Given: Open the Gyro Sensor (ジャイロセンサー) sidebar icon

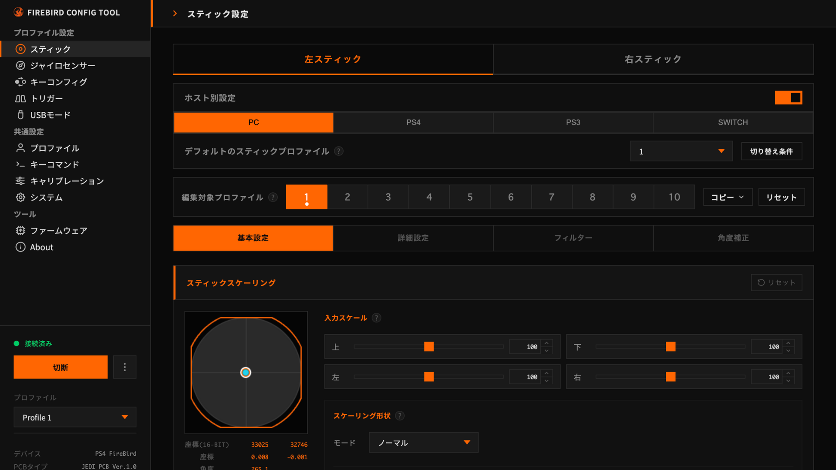Looking at the screenshot, I should click(x=20, y=66).
